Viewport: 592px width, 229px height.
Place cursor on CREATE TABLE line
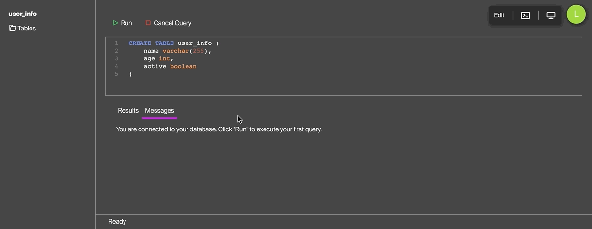[173, 43]
